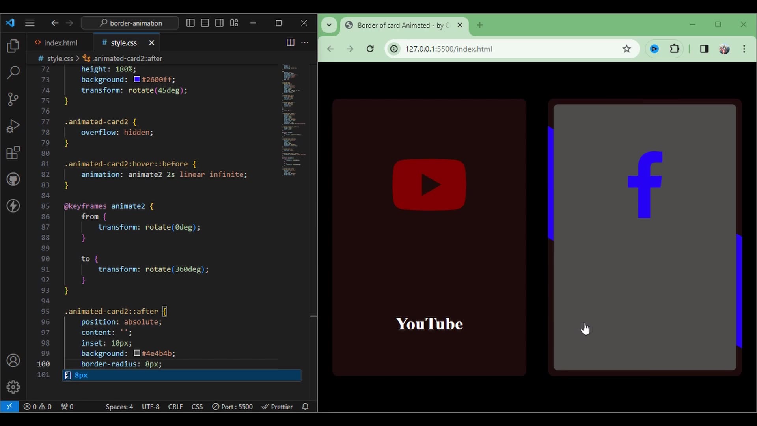757x426 pixels.
Task: Open the Search view in activity bar
Action: click(13, 73)
